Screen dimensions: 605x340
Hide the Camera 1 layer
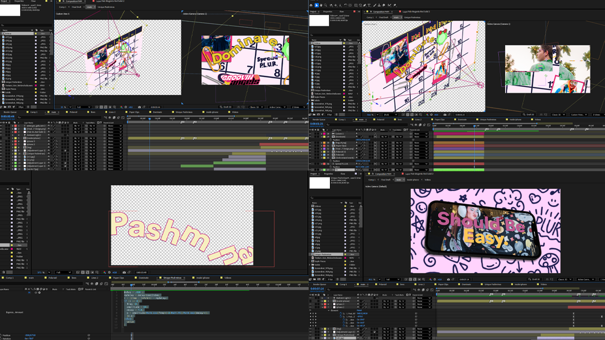(x=311, y=134)
